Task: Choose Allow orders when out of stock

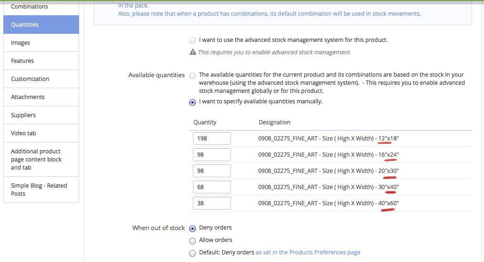Action: 192,241
